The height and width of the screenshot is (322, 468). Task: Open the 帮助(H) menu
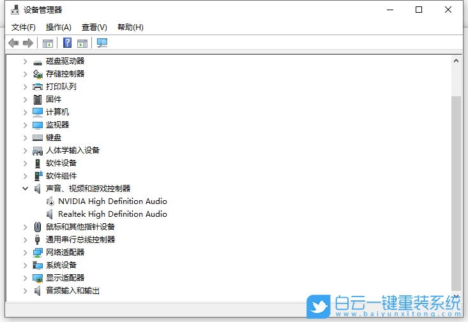coord(130,27)
